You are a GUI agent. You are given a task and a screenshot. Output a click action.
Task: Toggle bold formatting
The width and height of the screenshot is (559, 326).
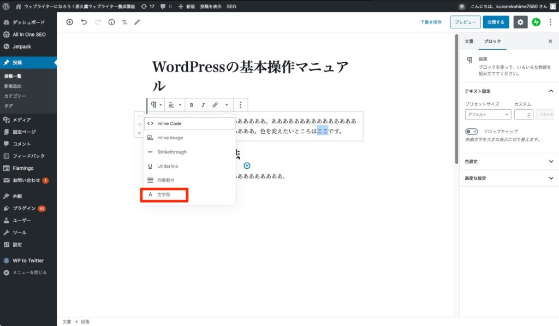[x=192, y=105]
